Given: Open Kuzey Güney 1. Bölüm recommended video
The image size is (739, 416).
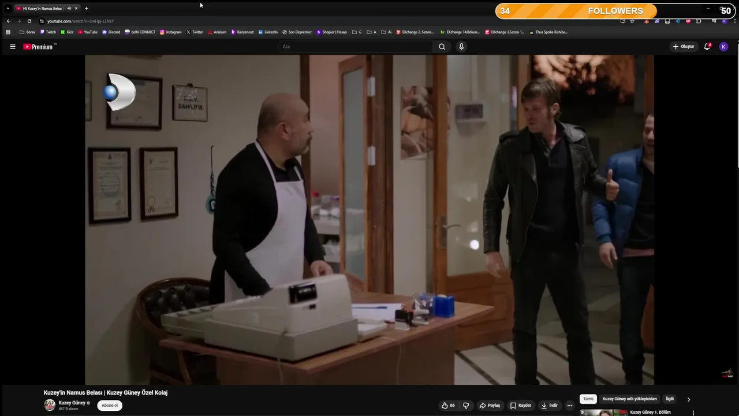Looking at the screenshot, I should pos(650,413).
